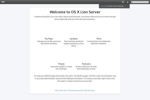The width and height of the screenshot is (150, 100).
Task: Open the Mail link at bottom
Action: tap(56, 90)
